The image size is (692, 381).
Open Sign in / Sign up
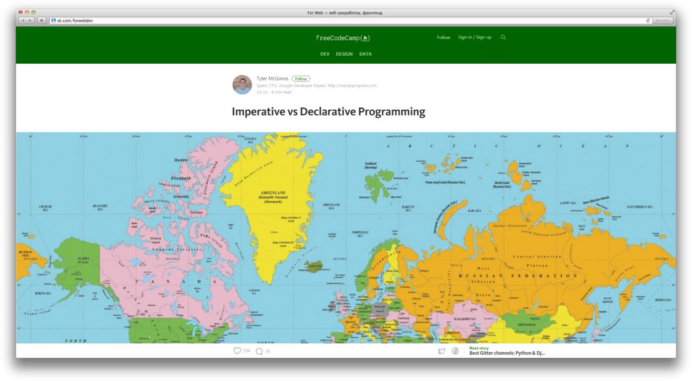(475, 37)
